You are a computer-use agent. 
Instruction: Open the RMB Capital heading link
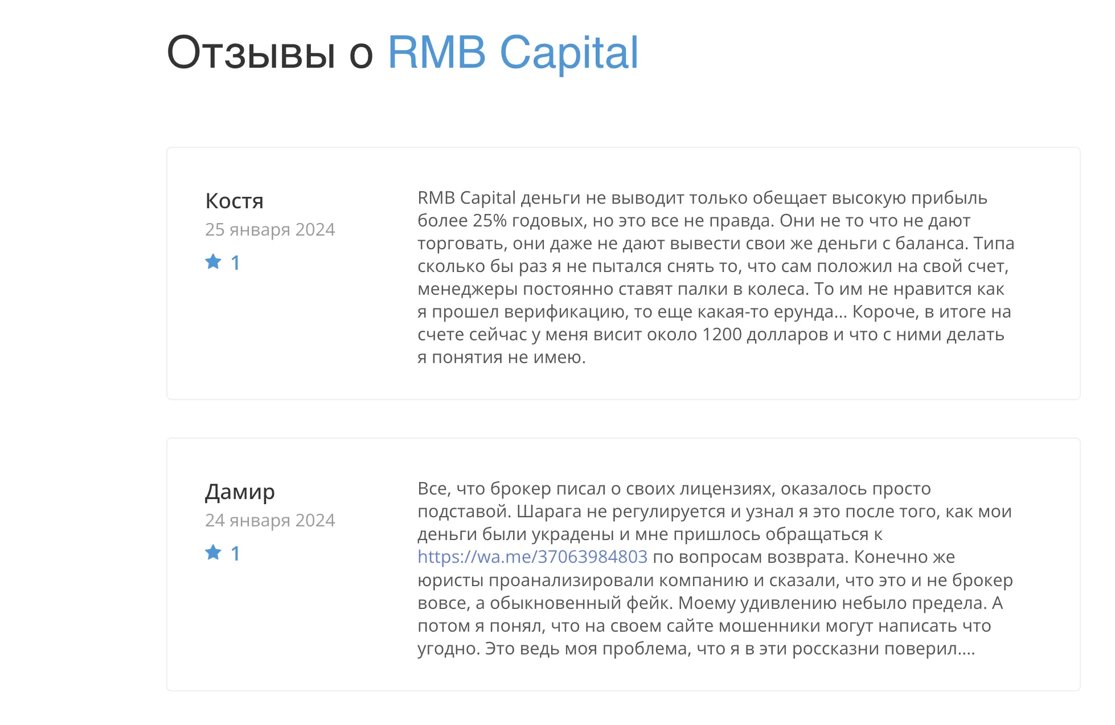click(513, 52)
